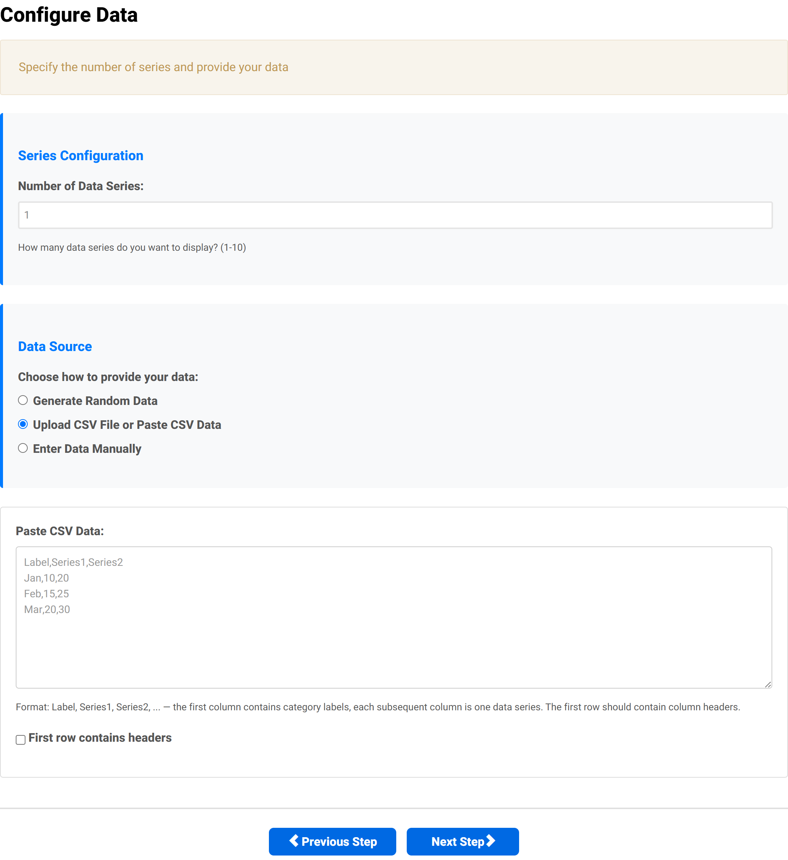Click the Configure Data page title
Image resolution: width=788 pixels, height=860 pixels.
pos(69,15)
